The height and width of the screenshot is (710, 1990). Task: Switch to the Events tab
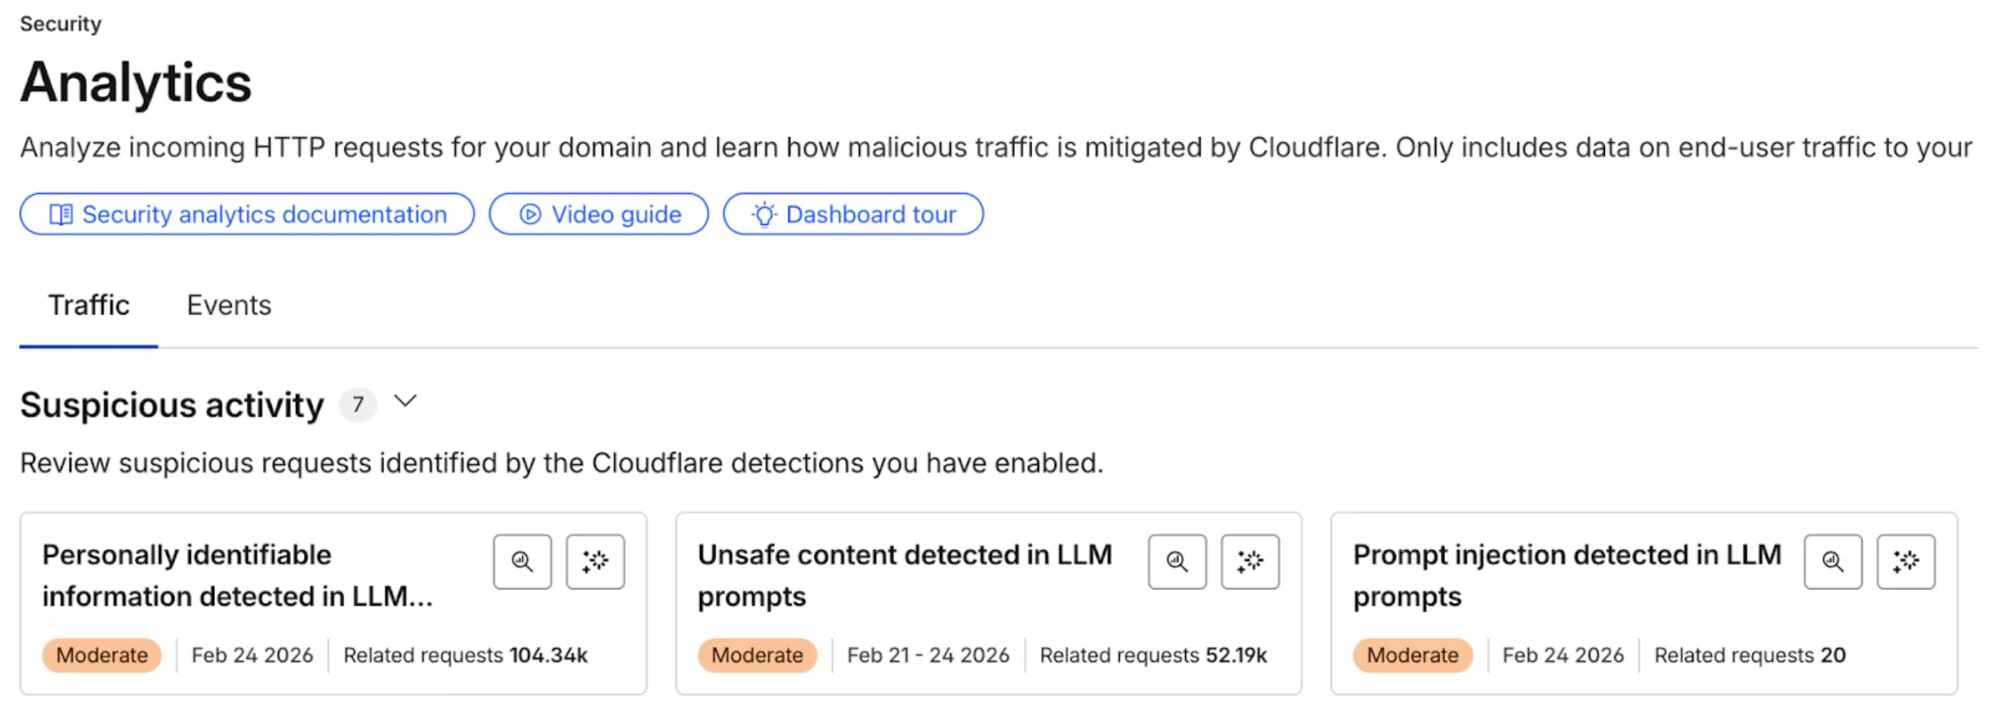[x=228, y=305]
